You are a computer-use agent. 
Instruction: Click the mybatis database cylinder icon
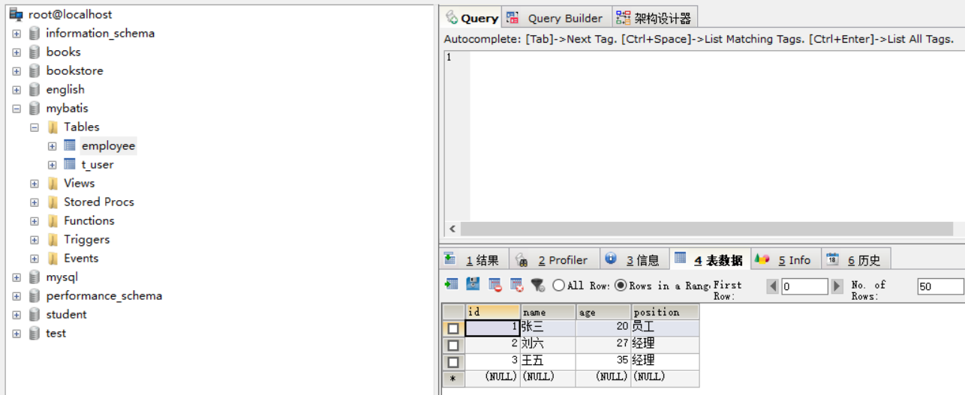point(35,108)
